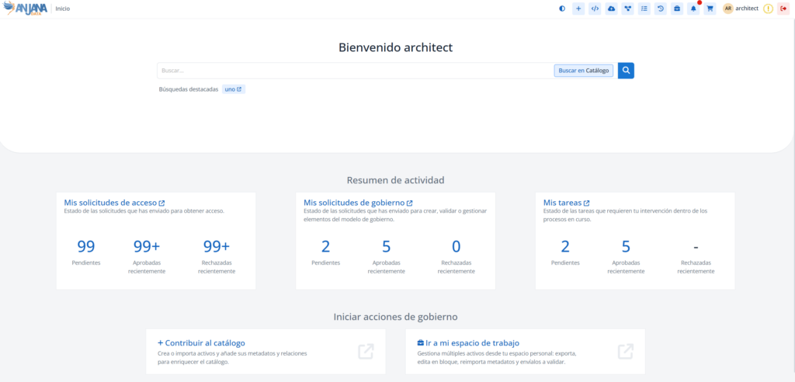Click the yellow warning alert icon
Image resolution: width=795 pixels, height=382 pixels.
coord(768,9)
